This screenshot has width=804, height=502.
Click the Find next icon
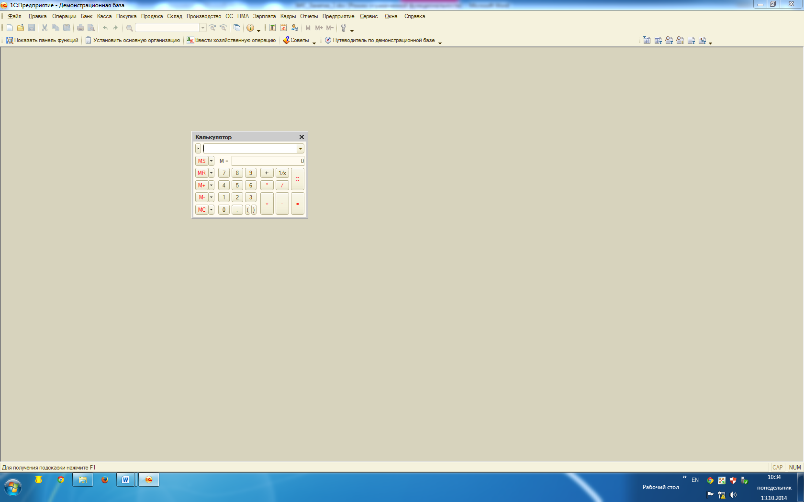click(x=212, y=28)
